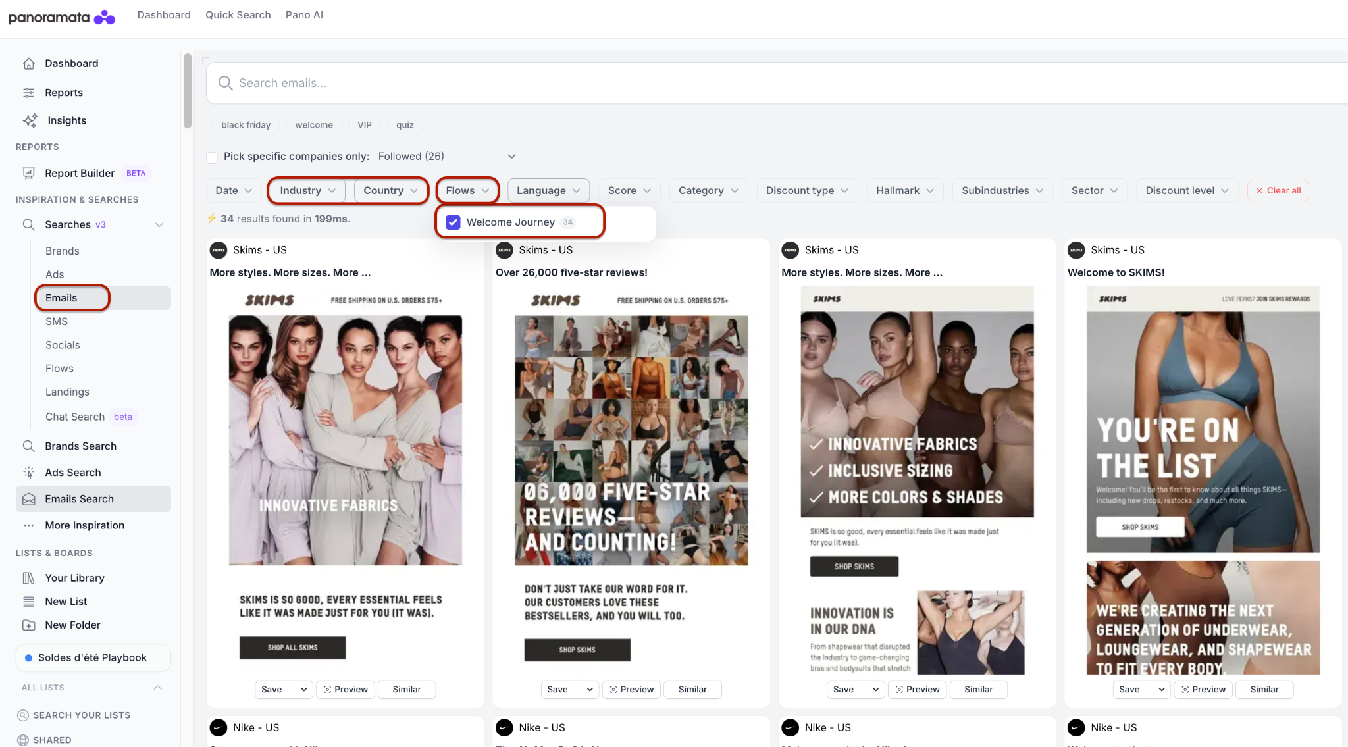Viewport: 1348px width, 747px height.
Task: Click the Panoramata logo
Action: [x=62, y=17]
